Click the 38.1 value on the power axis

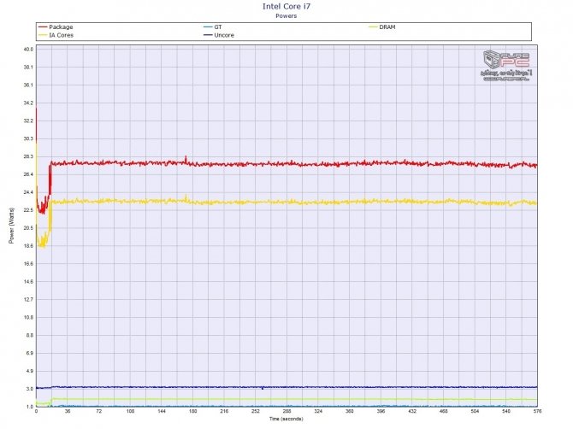pos(28,68)
